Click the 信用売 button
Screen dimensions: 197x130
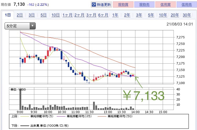[x=186, y=5]
